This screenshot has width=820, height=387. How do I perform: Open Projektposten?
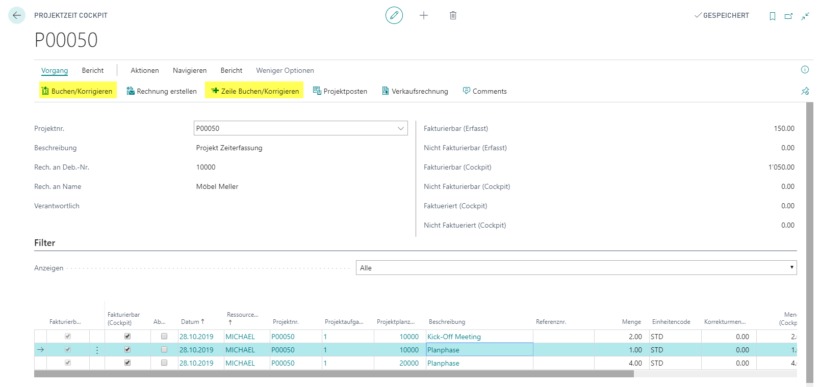tap(340, 91)
